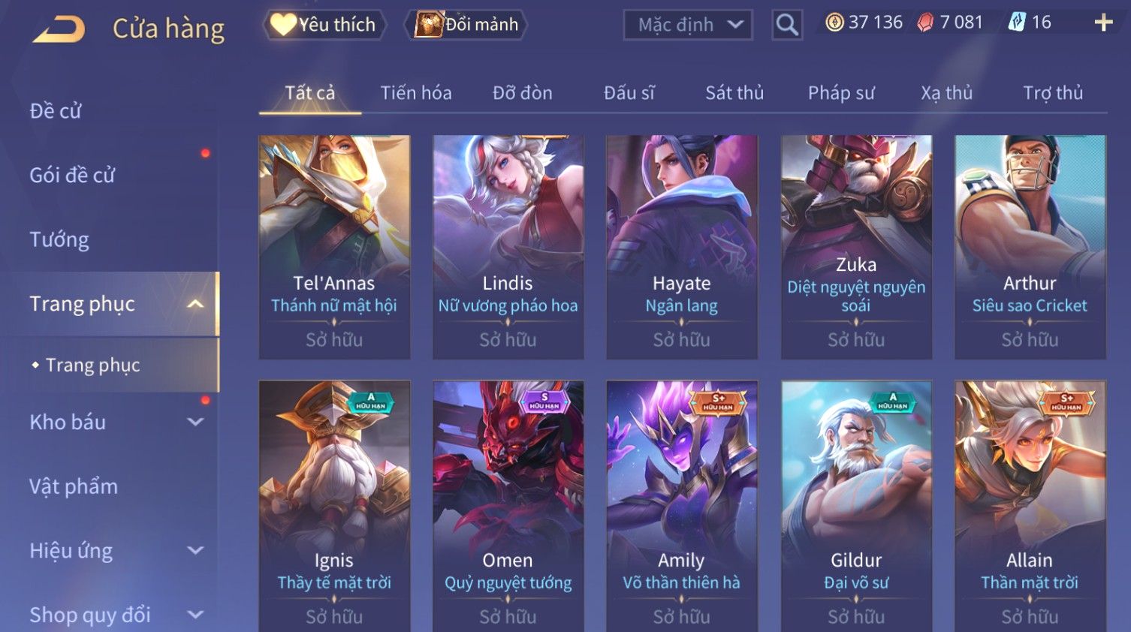Open Đổi mảnh fragment exchange

tap(466, 25)
